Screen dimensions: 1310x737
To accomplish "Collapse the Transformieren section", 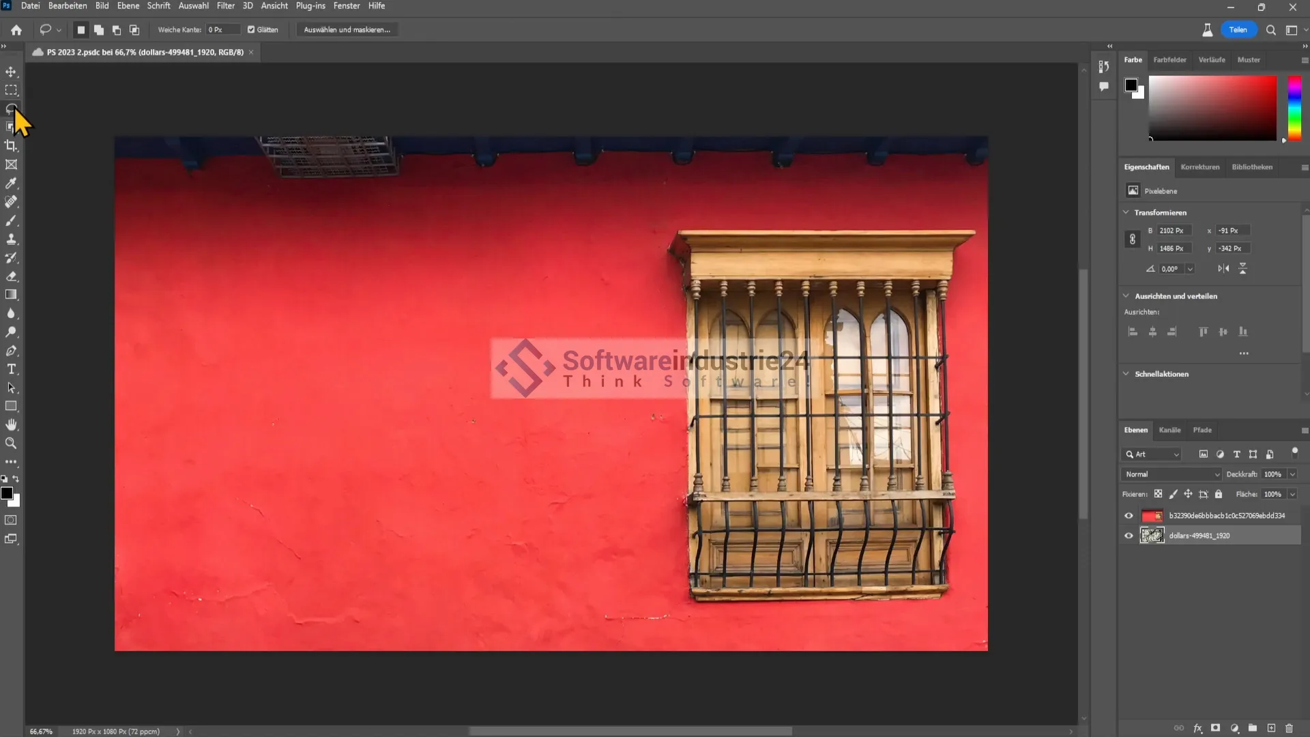I will [1126, 212].
